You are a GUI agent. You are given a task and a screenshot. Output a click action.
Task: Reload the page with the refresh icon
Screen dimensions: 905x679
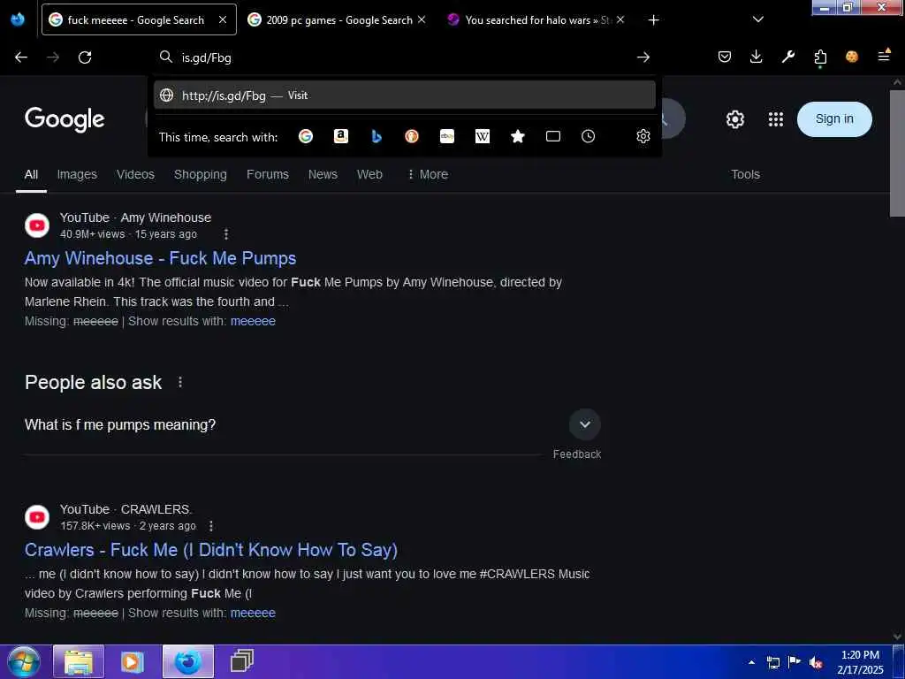click(x=85, y=57)
